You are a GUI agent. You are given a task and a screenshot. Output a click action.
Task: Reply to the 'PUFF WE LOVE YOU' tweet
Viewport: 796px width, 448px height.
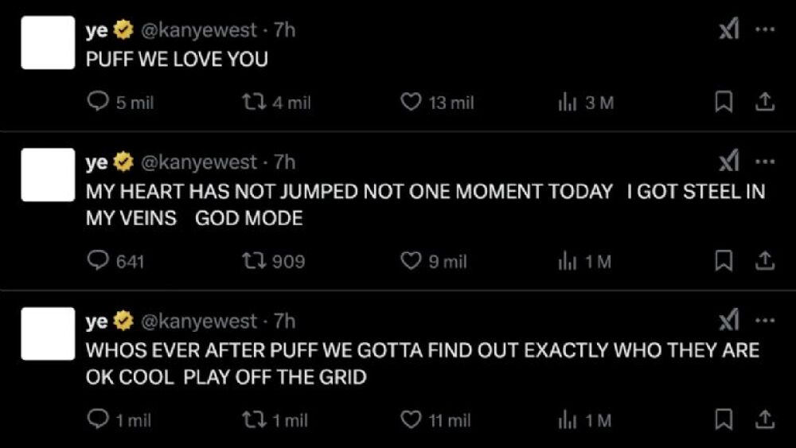[x=97, y=103]
